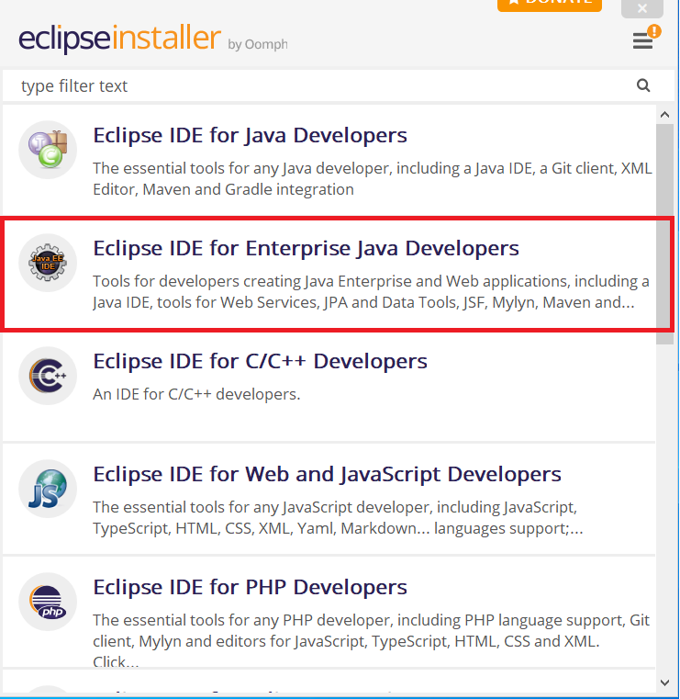The height and width of the screenshot is (699, 680).
Task: Click the JavaScript description mentioning TypeScript, HTML, CSS
Action: tap(338, 517)
